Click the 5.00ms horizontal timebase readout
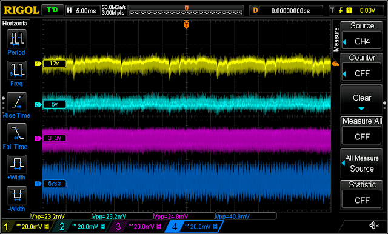 click(82, 11)
